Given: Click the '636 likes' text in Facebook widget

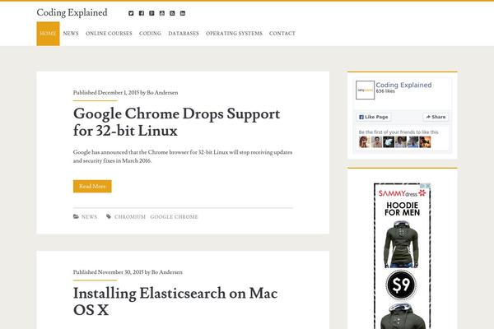Looking at the screenshot, I should (x=385, y=91).
